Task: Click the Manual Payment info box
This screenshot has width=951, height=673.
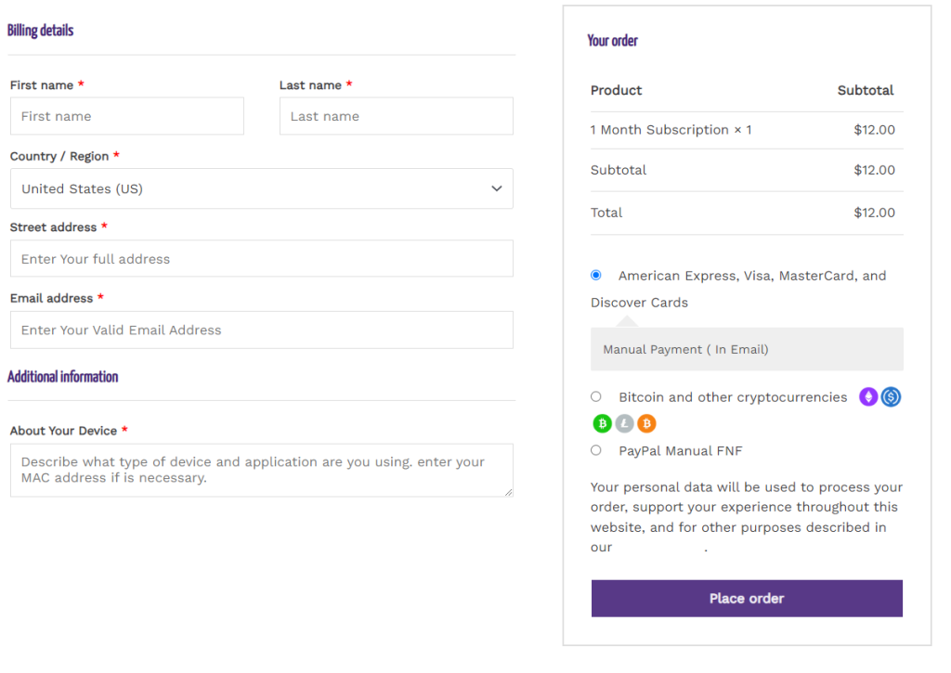Action: pyautogui.click(x=747, y=350)
